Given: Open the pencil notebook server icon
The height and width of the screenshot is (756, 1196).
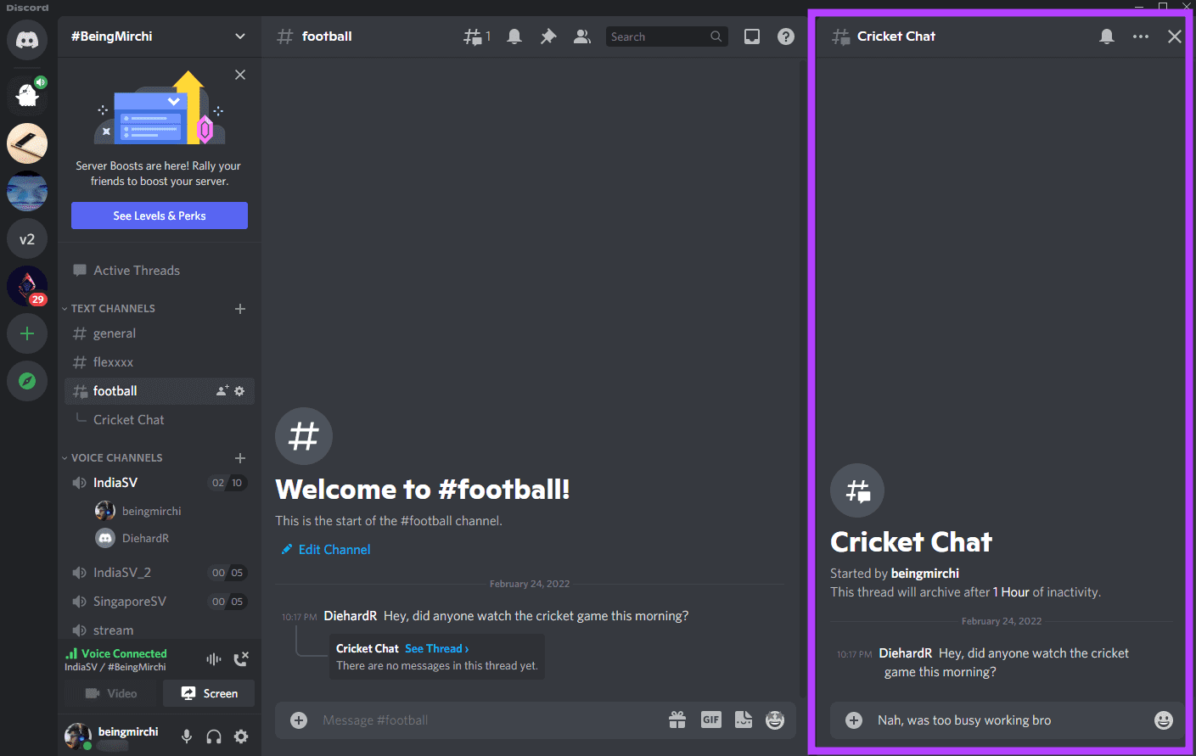Looking at the screenshot, I should tap(27, 143).
